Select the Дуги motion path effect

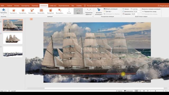78,11
